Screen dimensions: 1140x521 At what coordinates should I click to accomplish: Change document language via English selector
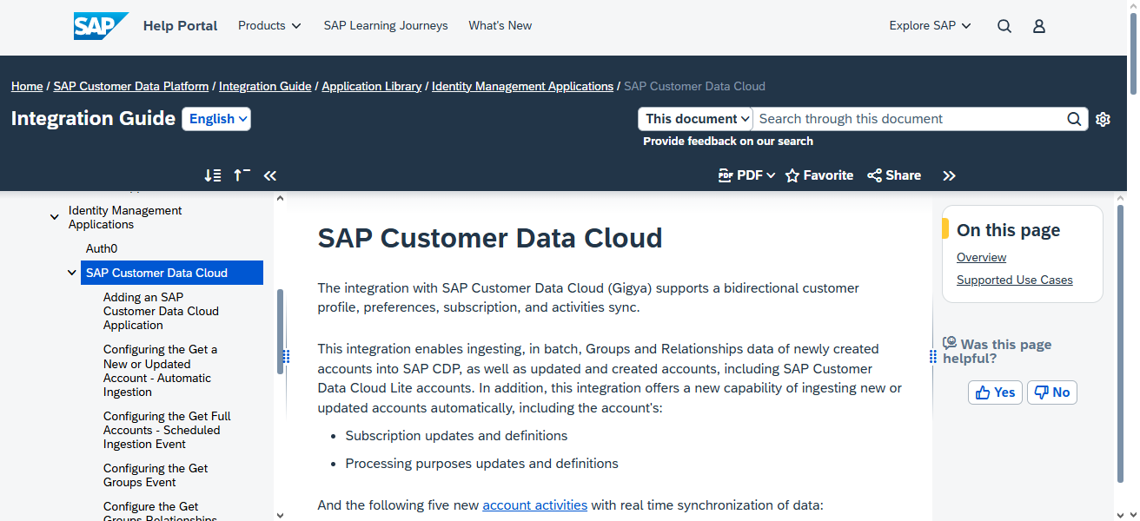click(x=215, y=119)
